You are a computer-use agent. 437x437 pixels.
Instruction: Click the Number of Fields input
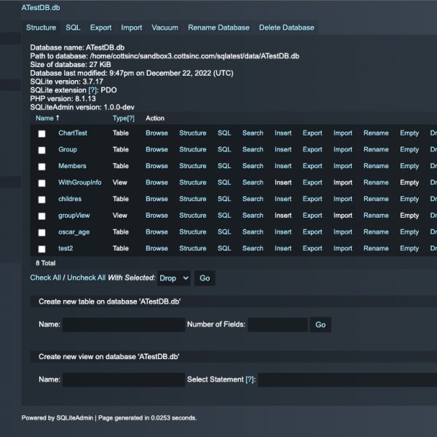coord(277,325)
